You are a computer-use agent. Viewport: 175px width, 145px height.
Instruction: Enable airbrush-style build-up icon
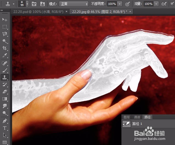point(164,4)
